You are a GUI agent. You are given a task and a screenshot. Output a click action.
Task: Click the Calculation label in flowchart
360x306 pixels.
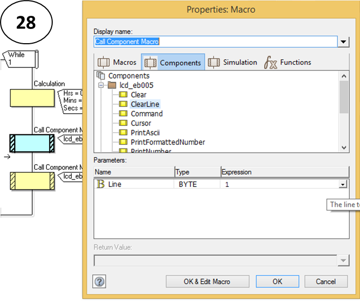pos(50,84)
